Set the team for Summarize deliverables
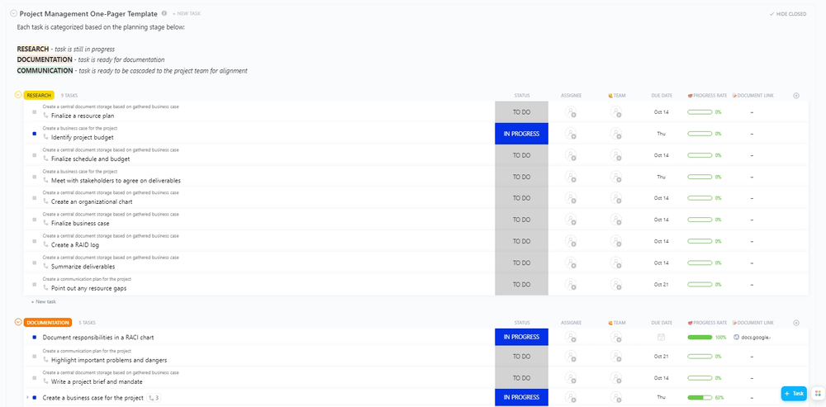The height and width of the screenshot is (407, 826). (x=616, y=263)
